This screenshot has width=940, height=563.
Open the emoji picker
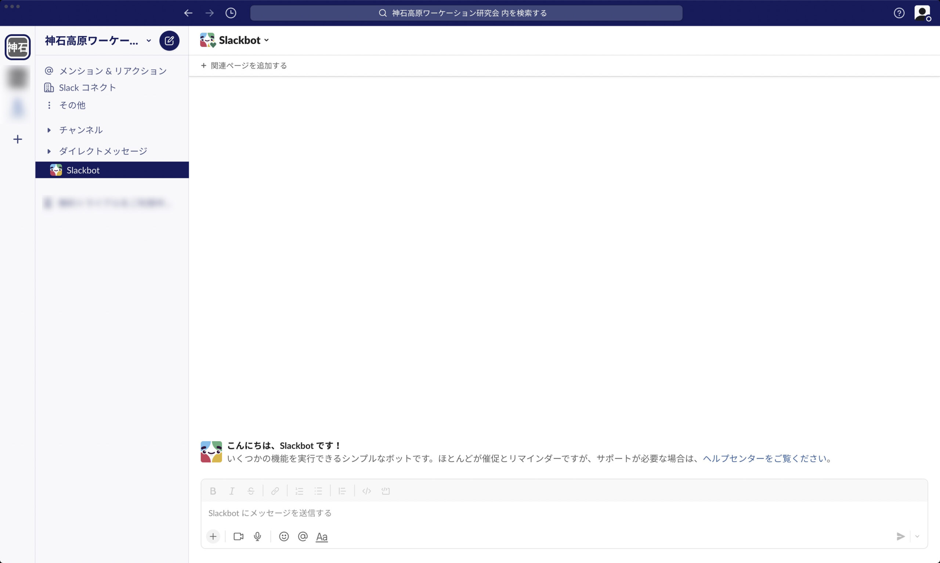(x=284, y=537)
